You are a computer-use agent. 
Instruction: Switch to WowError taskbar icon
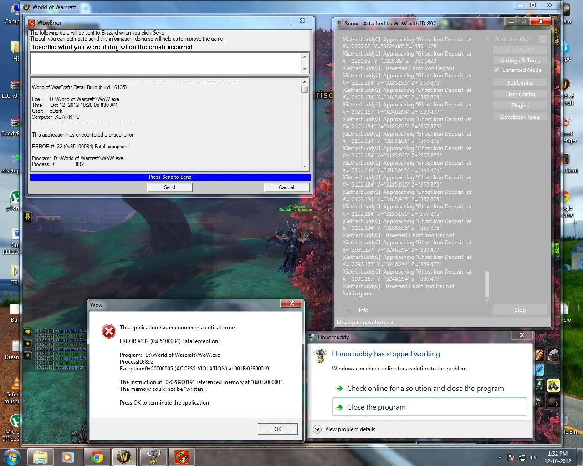pyautogui.click(x=181, y=457)
